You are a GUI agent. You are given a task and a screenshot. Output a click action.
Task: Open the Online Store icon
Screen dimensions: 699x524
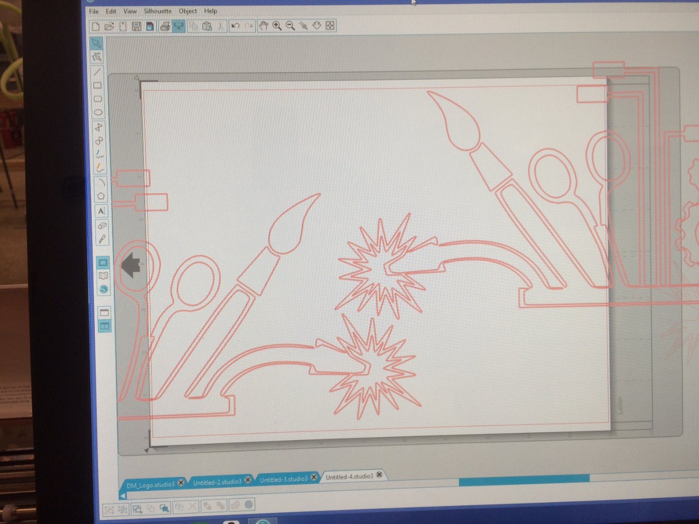coord(103,289)
